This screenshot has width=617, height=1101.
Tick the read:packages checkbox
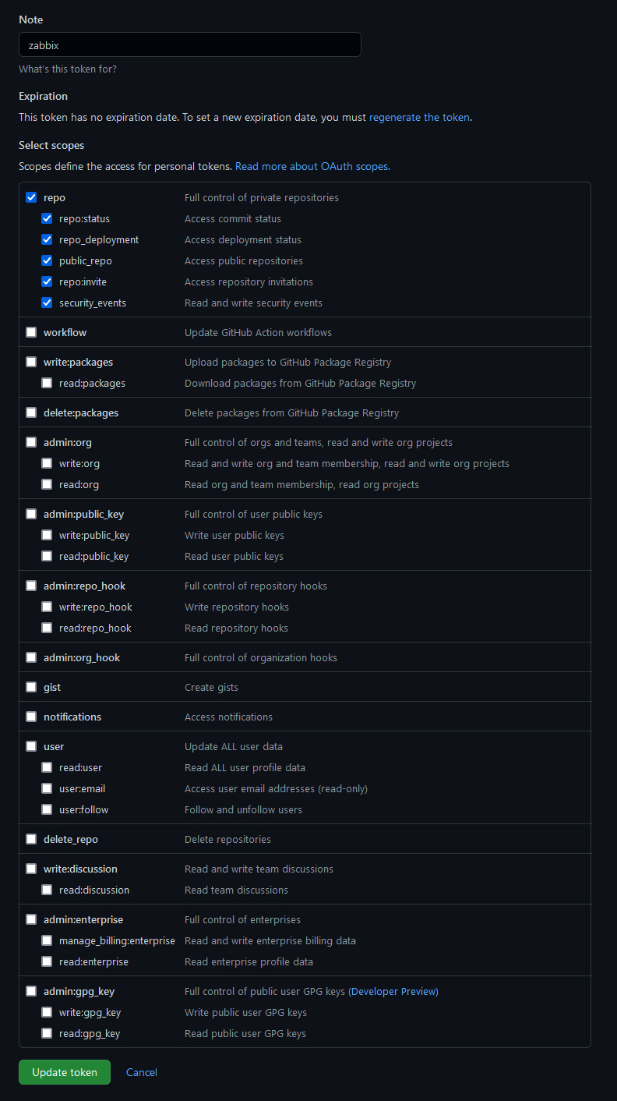(47, 384)
